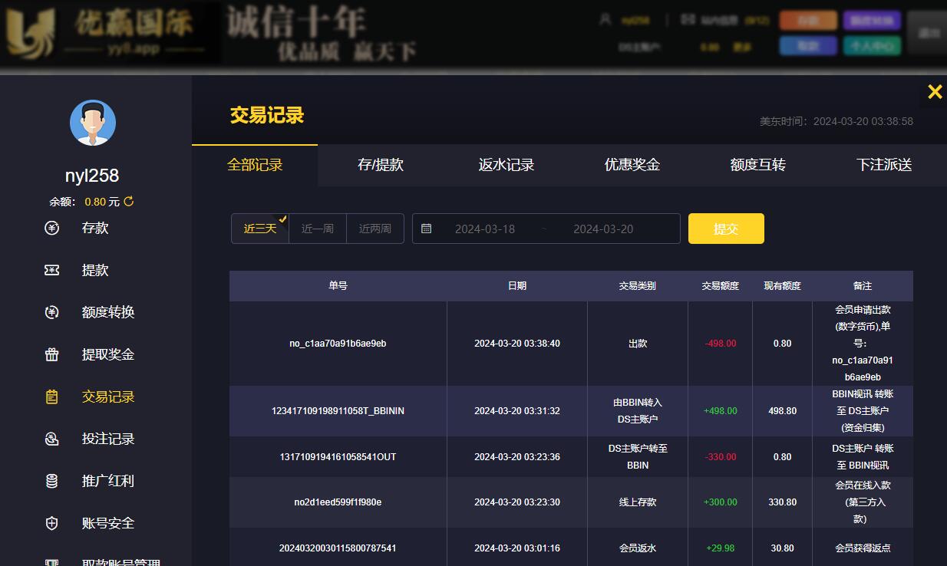Image resolution: width=947 pixels, height=566 pixels.
Task: Click the nyl258 username under avatar
Action: (x=92, y=176)
